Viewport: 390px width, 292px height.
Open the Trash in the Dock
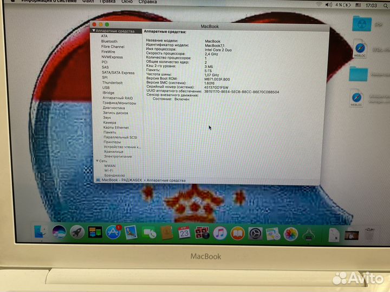(369, 235)
